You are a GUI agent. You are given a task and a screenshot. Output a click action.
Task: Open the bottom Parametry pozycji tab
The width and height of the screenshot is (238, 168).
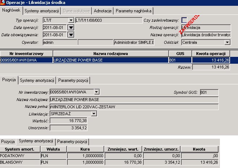point(72,142)
